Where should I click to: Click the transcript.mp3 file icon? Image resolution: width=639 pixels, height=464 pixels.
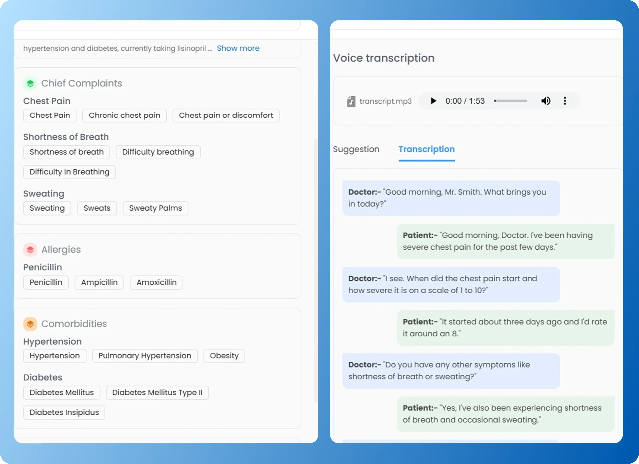pos(351,101)
